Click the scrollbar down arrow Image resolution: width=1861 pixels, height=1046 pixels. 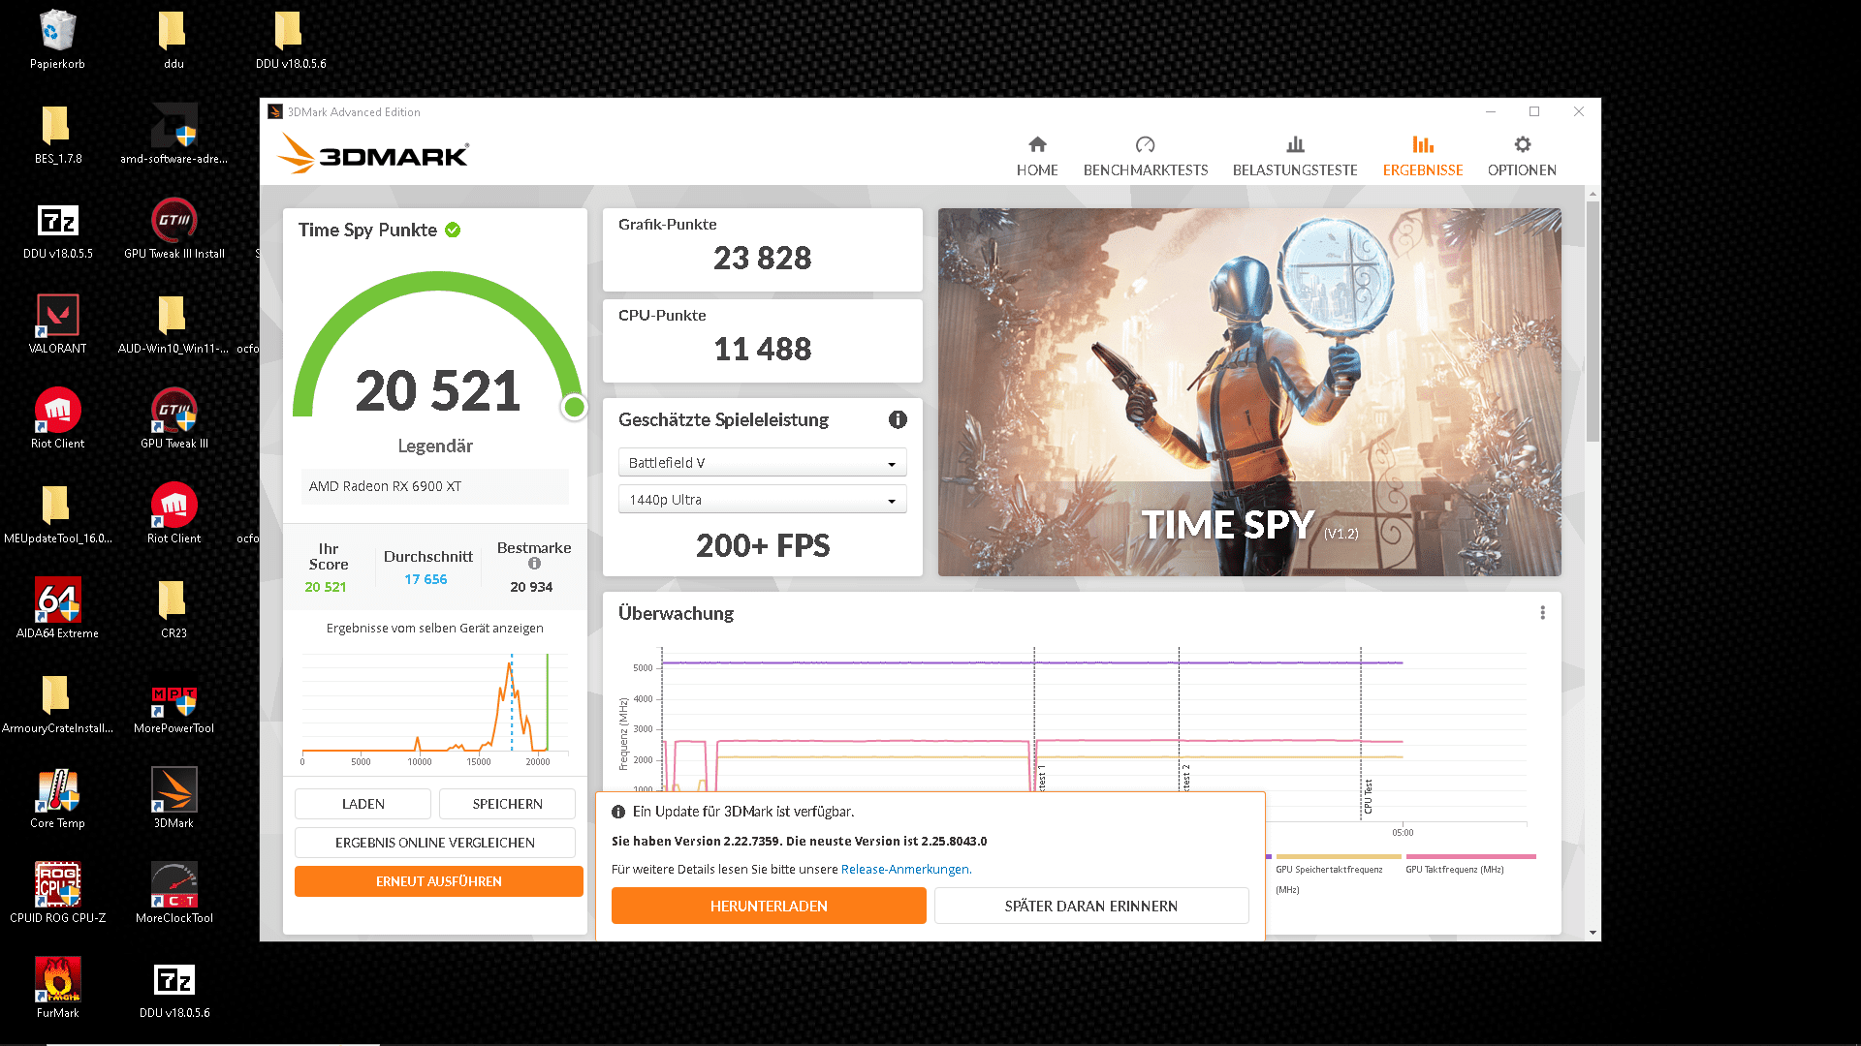point(1593,933)
